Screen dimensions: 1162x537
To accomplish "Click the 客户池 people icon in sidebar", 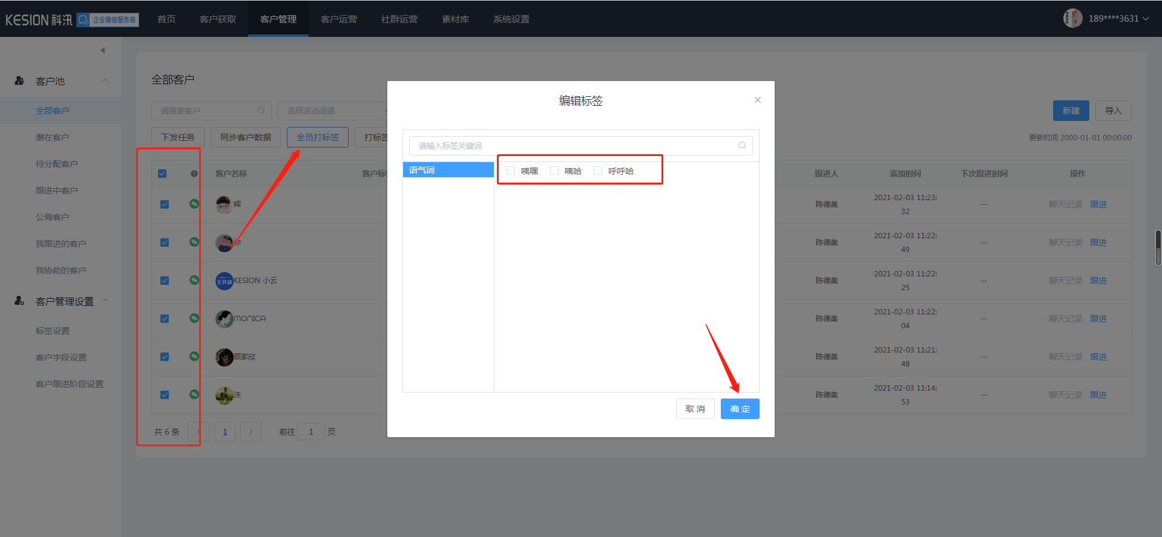I will click(x=19, y=80).
